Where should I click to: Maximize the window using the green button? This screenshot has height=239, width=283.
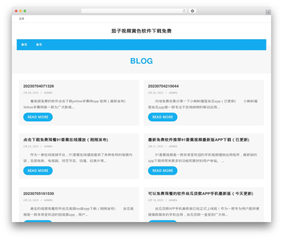tap(25, 11)
